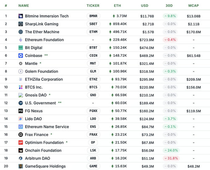The width and height of the screenshot is (210, 170).
Task: Click the red 0.4% 30D change badge
Action: coord(170,40)
